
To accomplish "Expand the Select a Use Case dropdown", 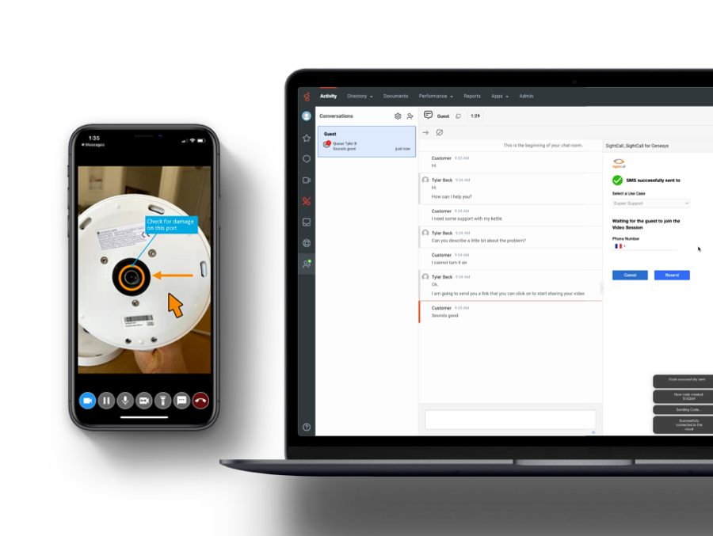I will tap(648, 203).
